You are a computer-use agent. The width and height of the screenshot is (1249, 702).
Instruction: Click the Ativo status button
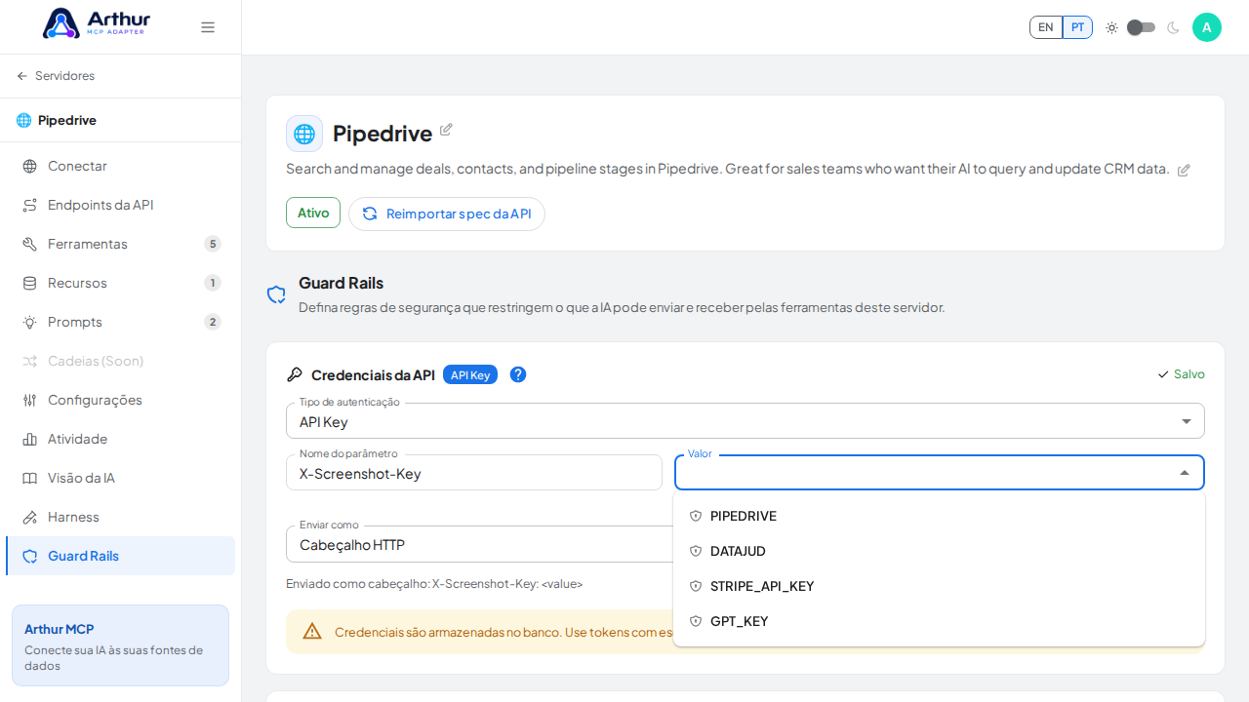(x=313, y=213)
